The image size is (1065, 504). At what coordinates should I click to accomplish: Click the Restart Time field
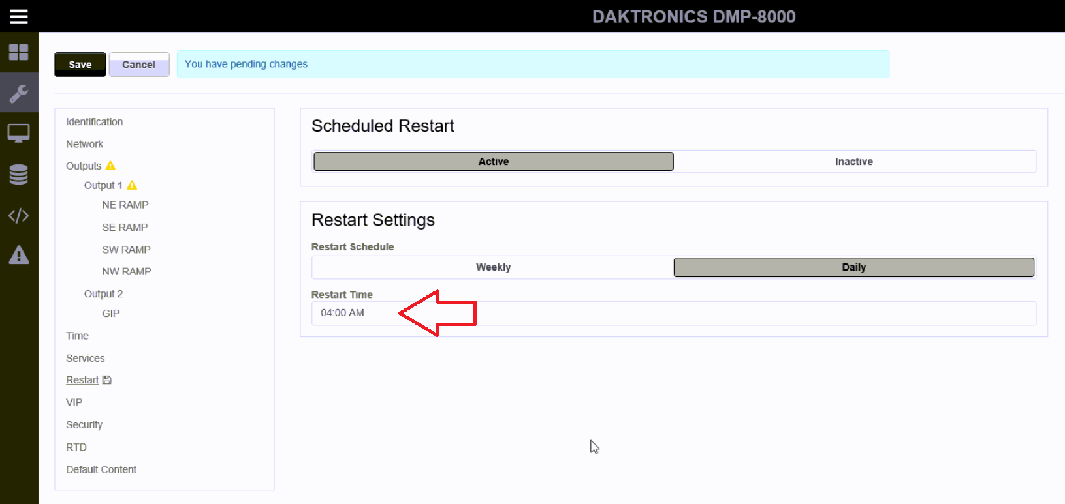tap(673, 313)
